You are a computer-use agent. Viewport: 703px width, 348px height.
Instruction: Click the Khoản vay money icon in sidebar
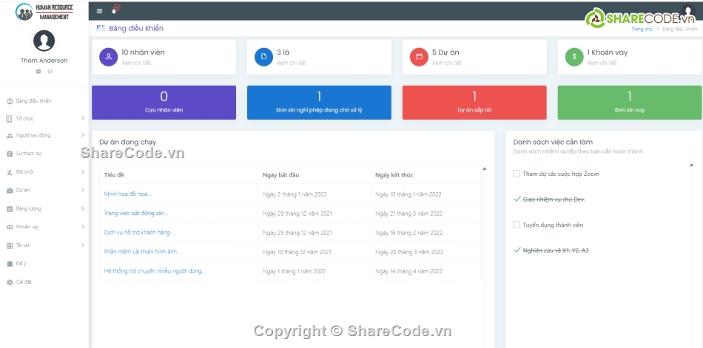[10, 227]
